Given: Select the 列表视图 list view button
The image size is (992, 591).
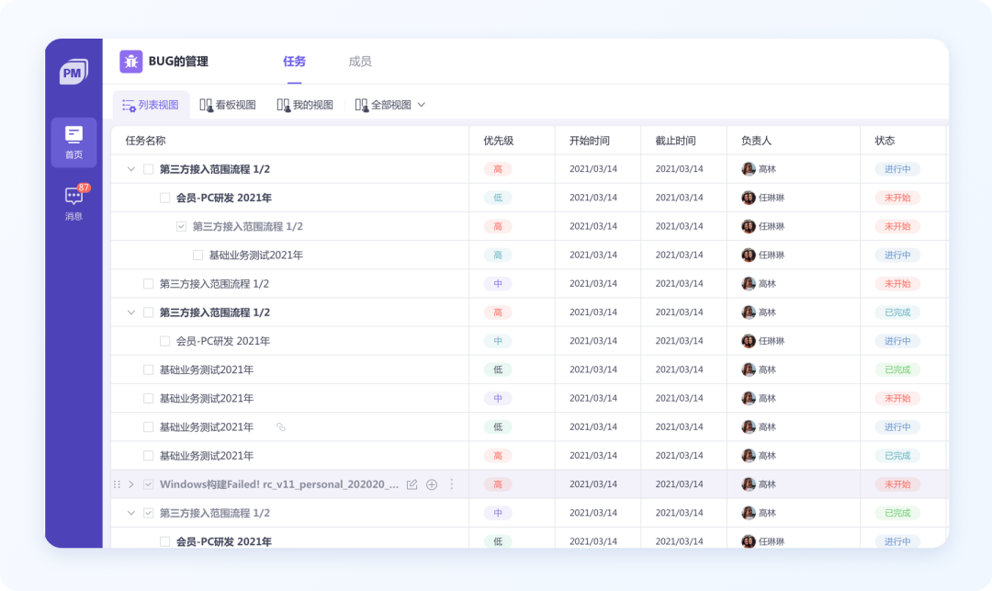Looking at the screenshot, I should [x=151, y=105].
